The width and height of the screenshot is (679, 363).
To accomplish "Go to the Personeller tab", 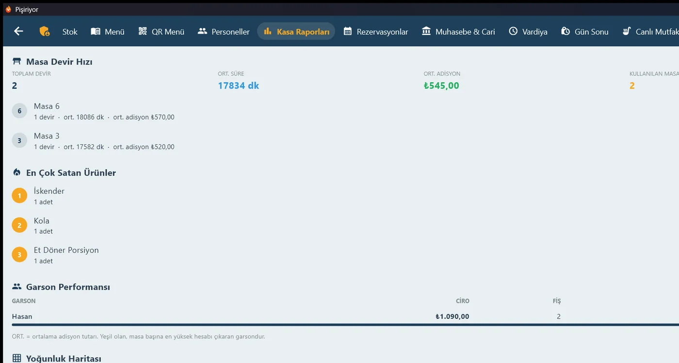I will point(224,31).
